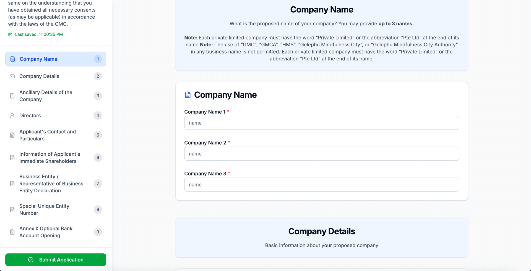Go to Business Entity Declaration section
The height and width of the screenshot is (271, 531).
[51, 184]
